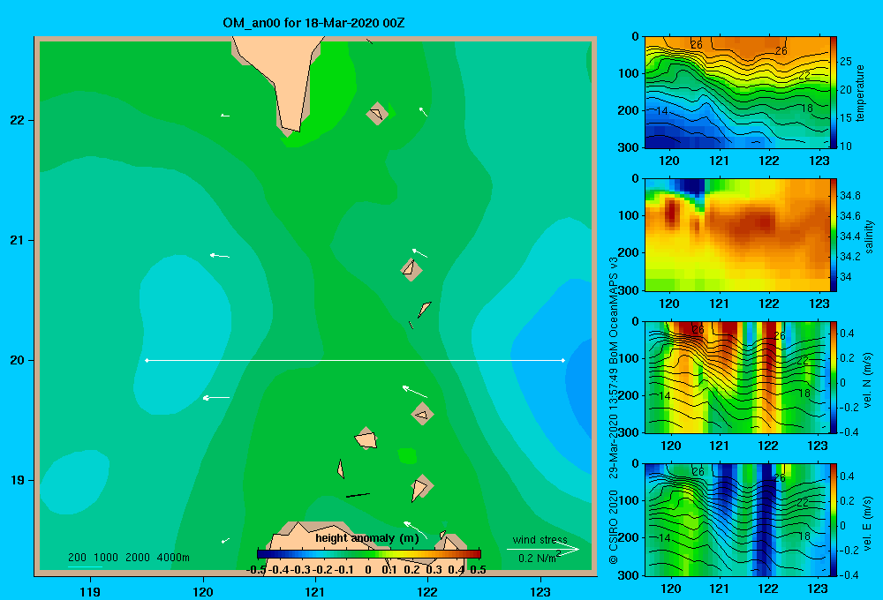Screen dimensions: 883x600
Task: Click the height anomaly color bar
Action: click(x=368, y=554)
